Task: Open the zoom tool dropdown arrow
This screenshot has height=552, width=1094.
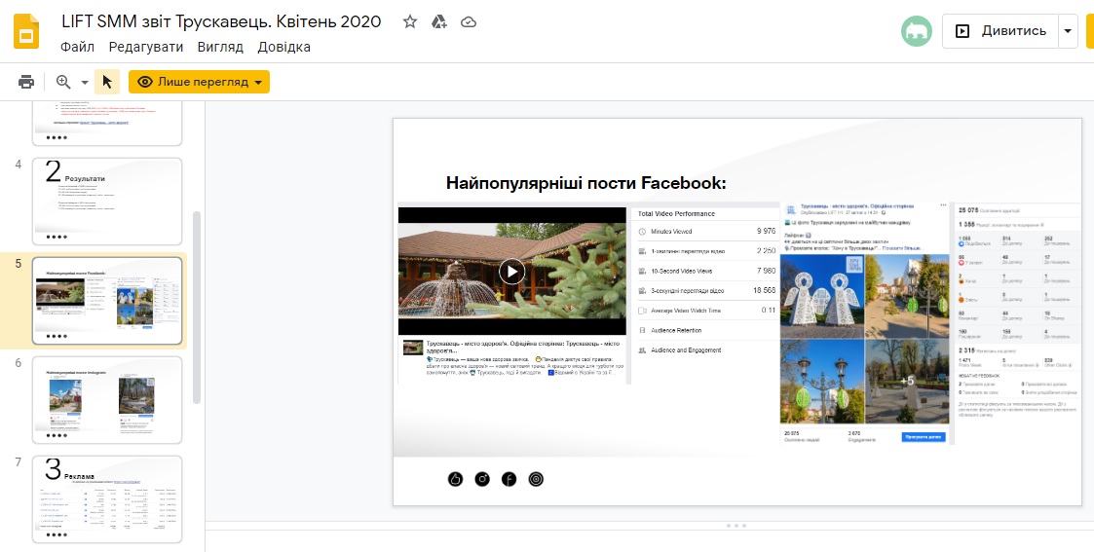Action: click(85, 82)
